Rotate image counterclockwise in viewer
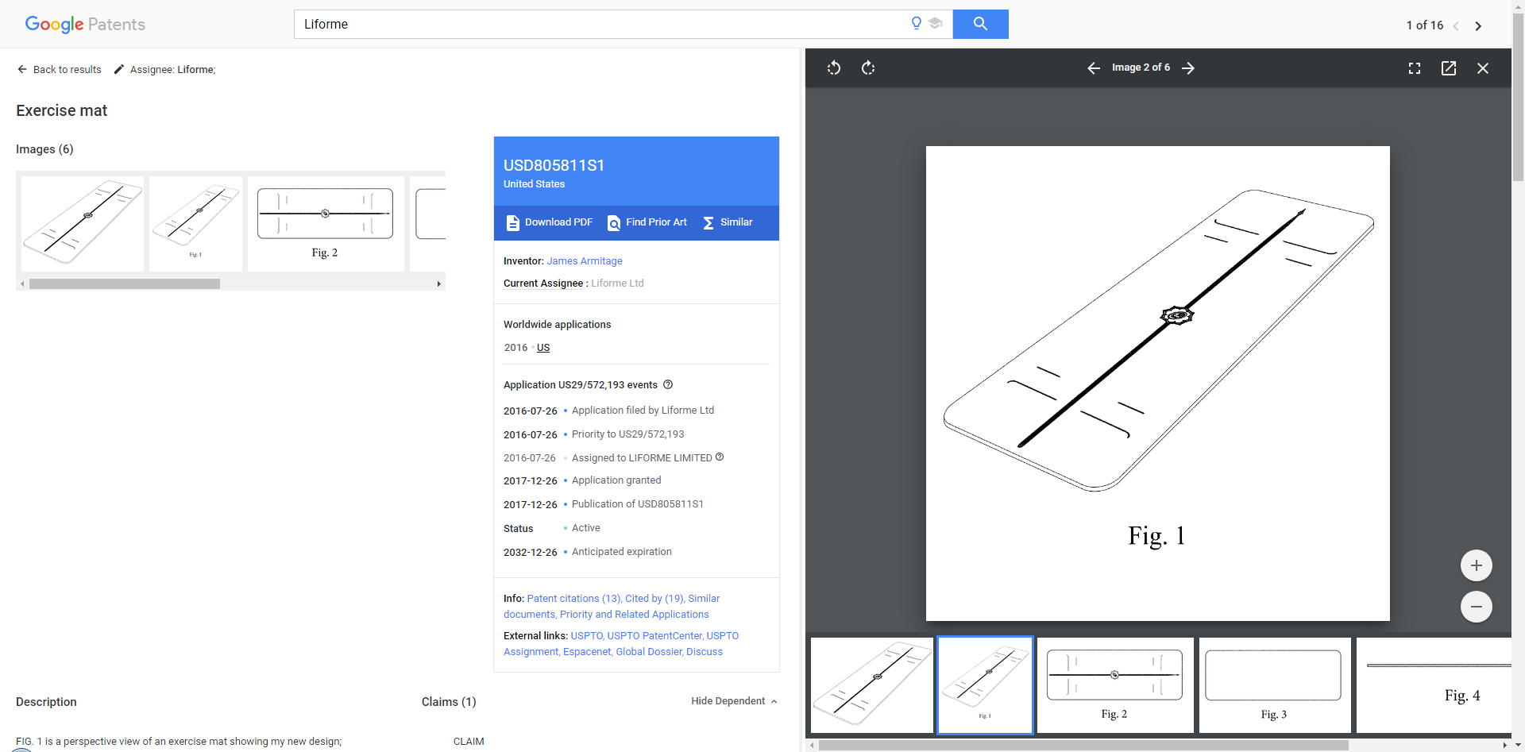The height and width of the screenshot is (752, 1525). pyautogui.click(x=833, y=68)
